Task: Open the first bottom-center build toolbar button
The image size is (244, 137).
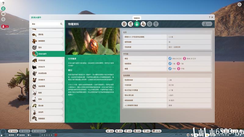Action: [x=110, y=131]
